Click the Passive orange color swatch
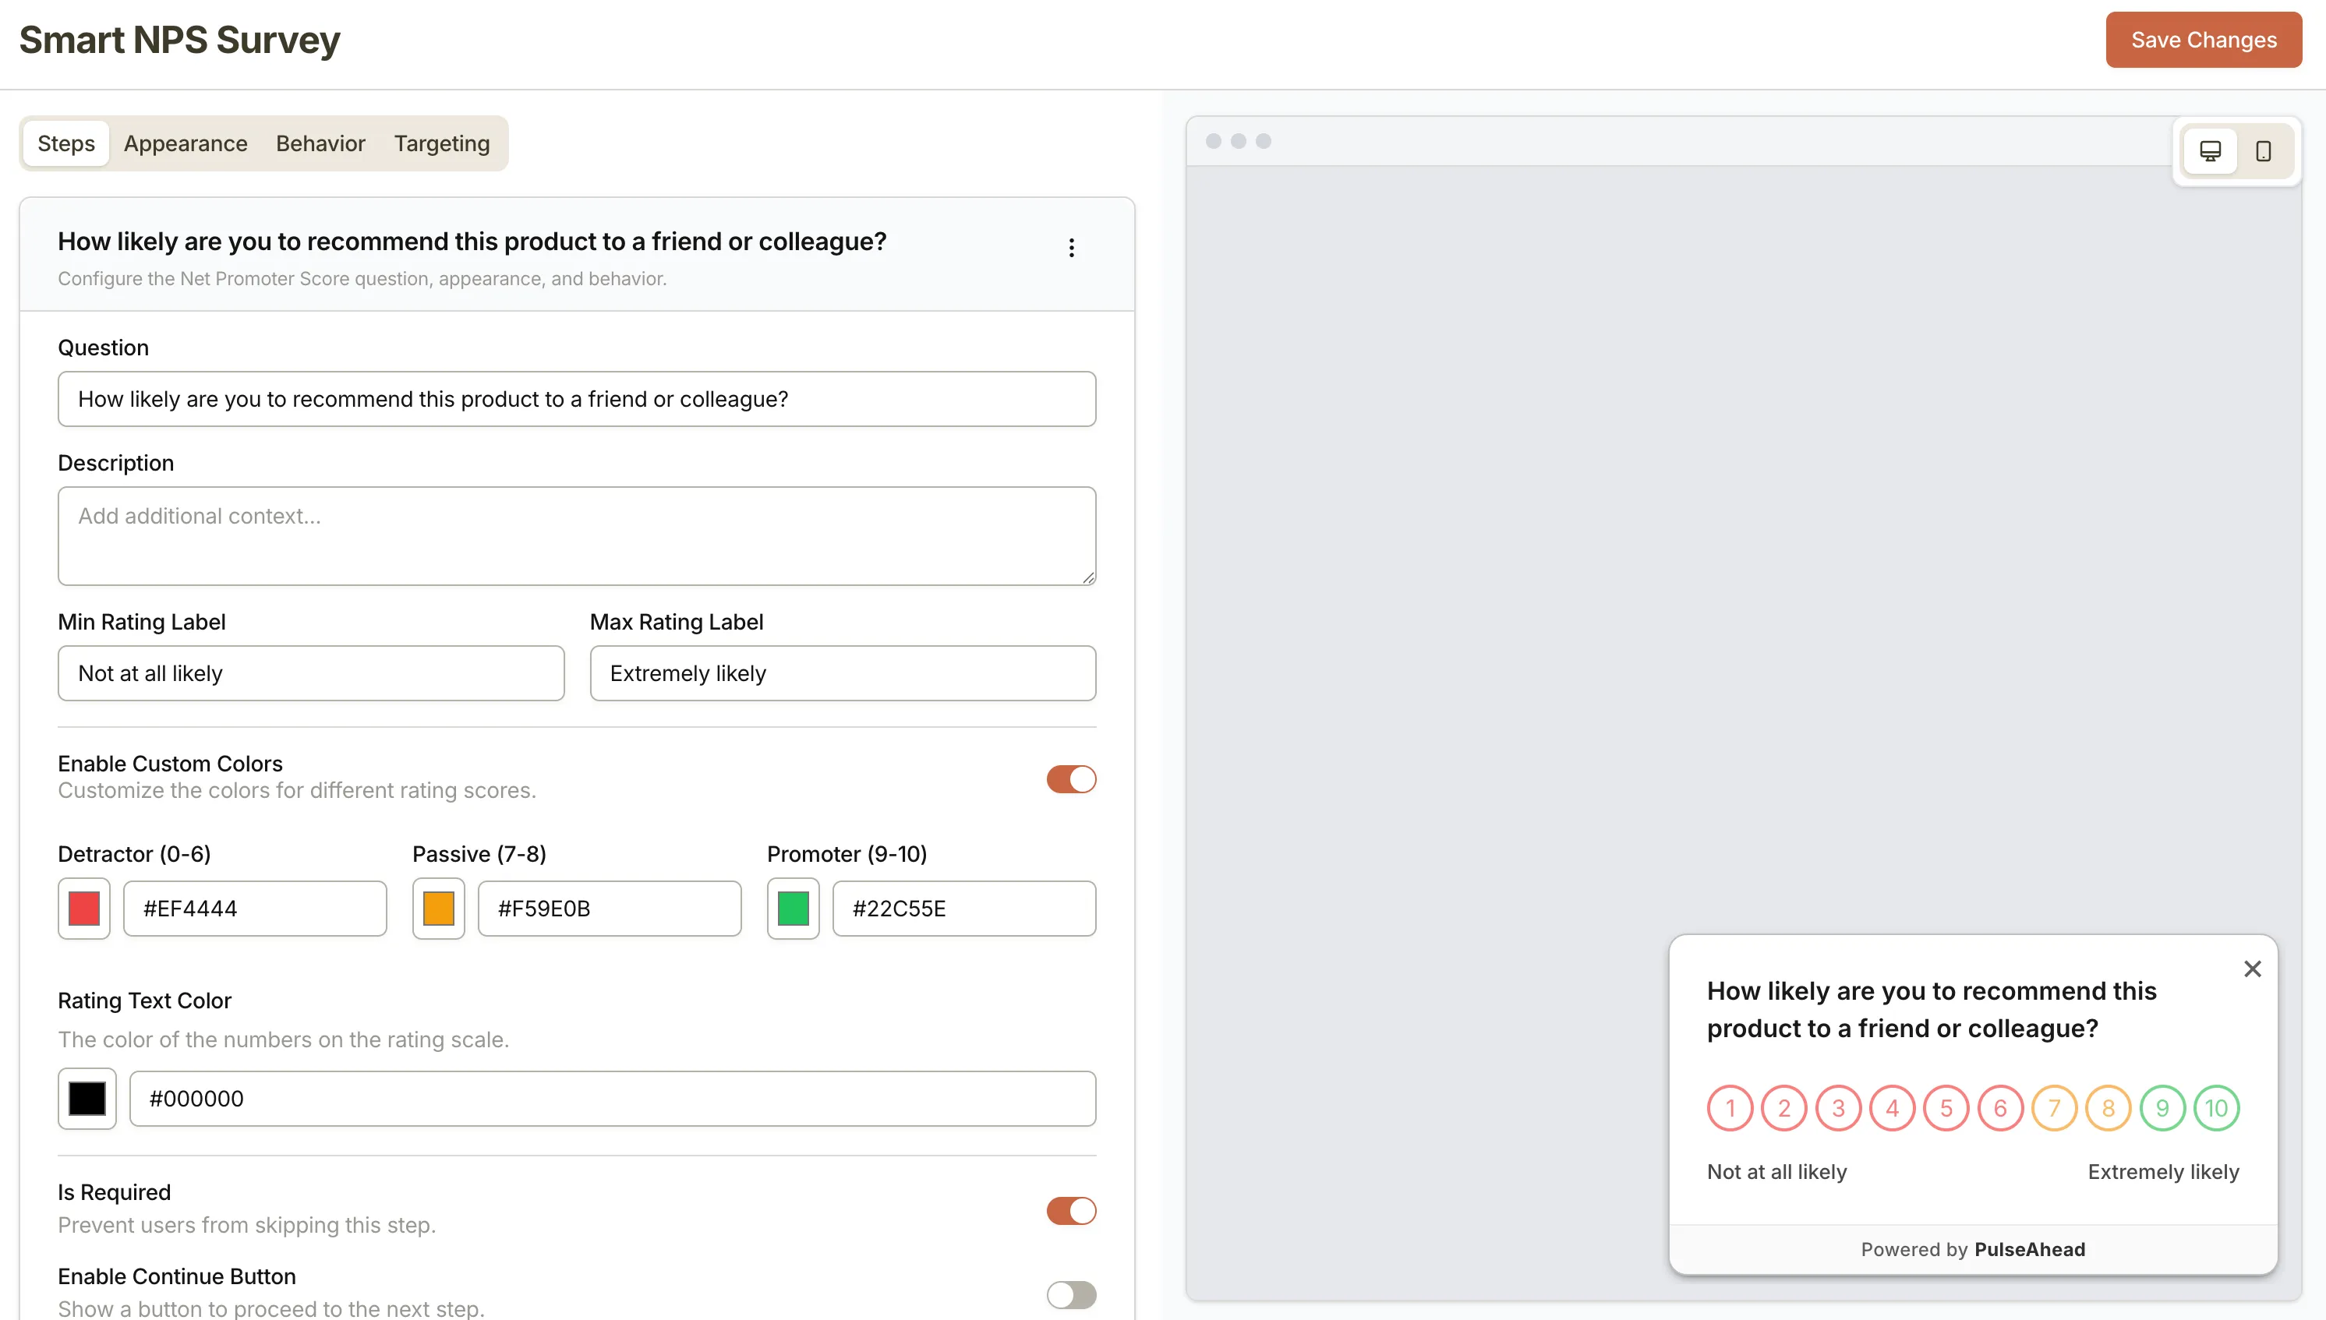The width and height of the screenshot is (2326, 1320). (438, 909)
